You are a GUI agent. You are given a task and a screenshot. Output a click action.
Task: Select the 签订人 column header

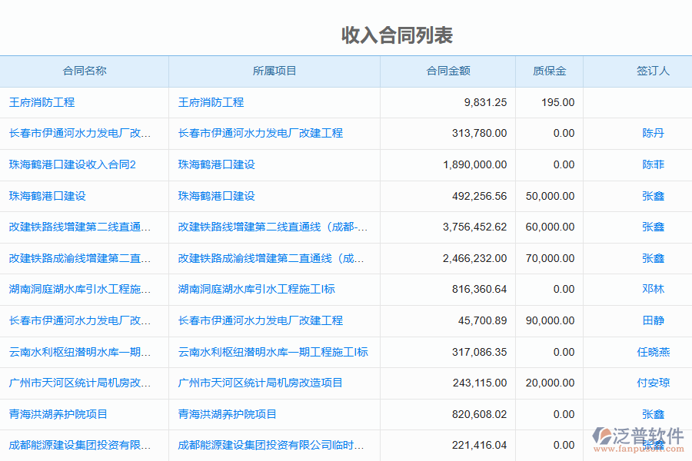pyautogui.click(x=653, y=71)
